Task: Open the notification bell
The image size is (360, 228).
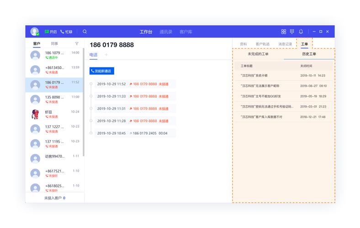Action: [x=301, y=31]
